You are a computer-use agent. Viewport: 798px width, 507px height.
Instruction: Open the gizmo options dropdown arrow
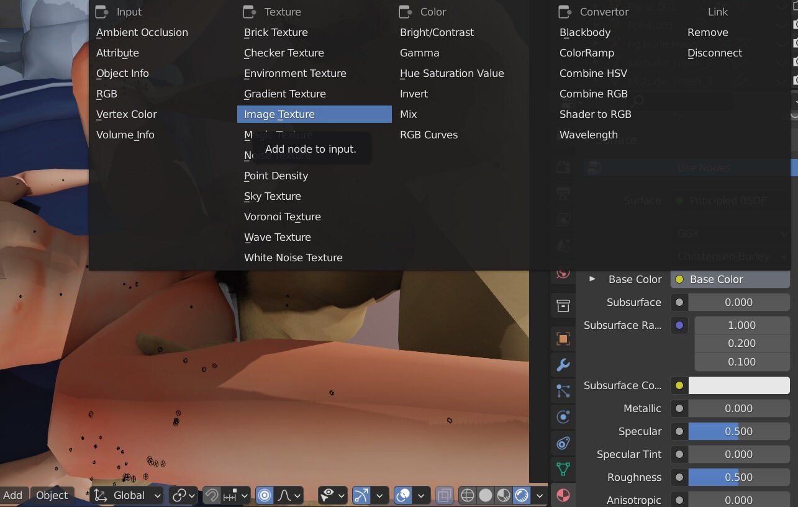[x=379, y=495]
